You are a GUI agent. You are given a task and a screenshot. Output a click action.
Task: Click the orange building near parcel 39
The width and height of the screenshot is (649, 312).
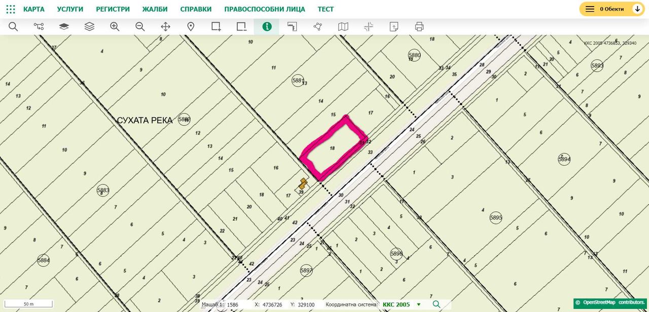(303, 183)
